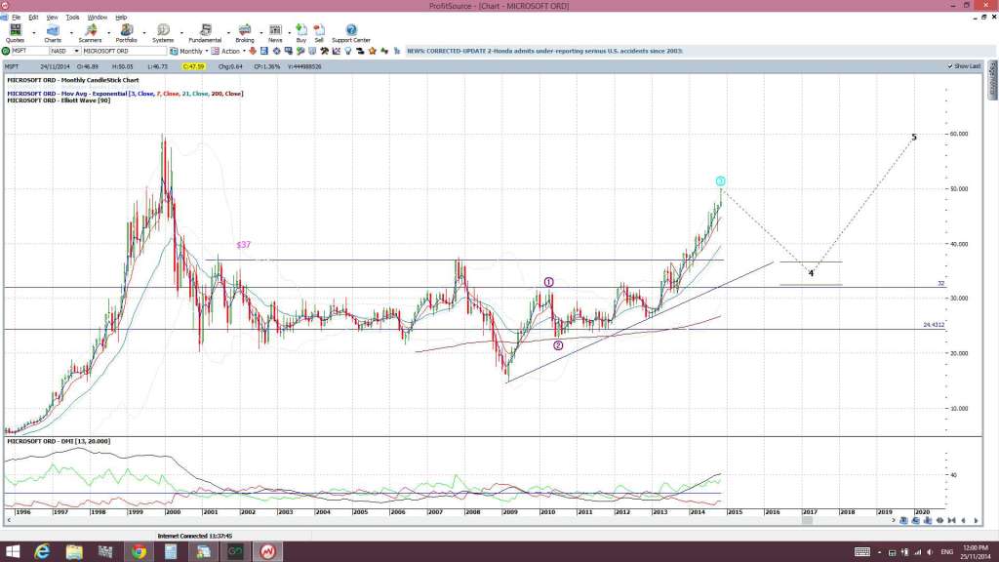Click the touch keyboard tray button
Viewport: 999px width, 562px height.
point(862,552)
